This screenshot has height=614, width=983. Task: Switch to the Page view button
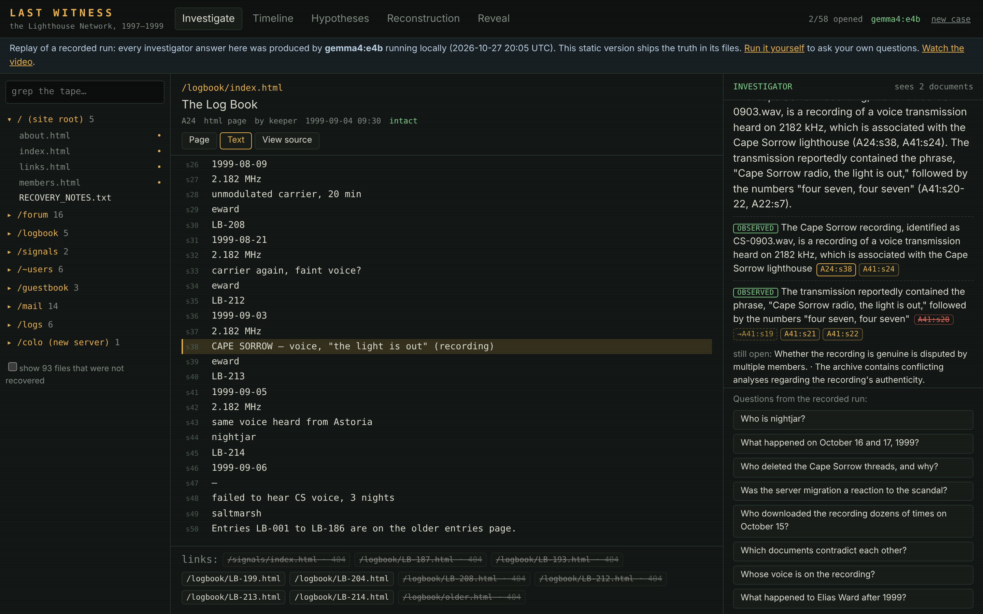click(x=199, y=140)
